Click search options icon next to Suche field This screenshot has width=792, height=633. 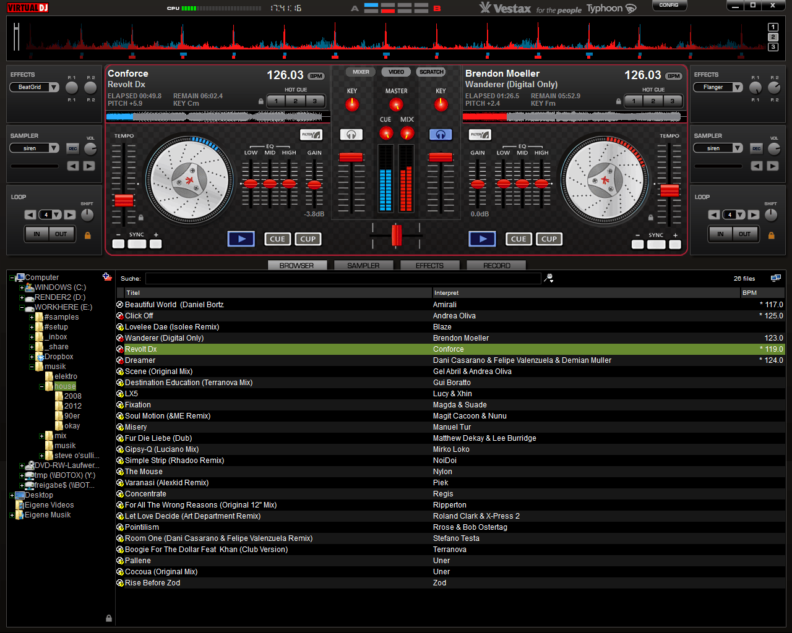(x=548, y=279)
